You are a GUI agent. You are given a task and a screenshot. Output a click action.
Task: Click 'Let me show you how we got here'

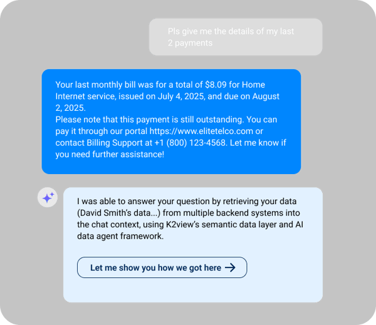[x=162, y=267]
